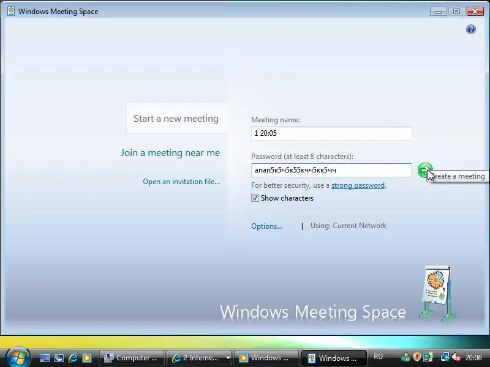490x367 pixels.
Task: Open the Windows Security shield tray icon
Action: tap(417, 357)
